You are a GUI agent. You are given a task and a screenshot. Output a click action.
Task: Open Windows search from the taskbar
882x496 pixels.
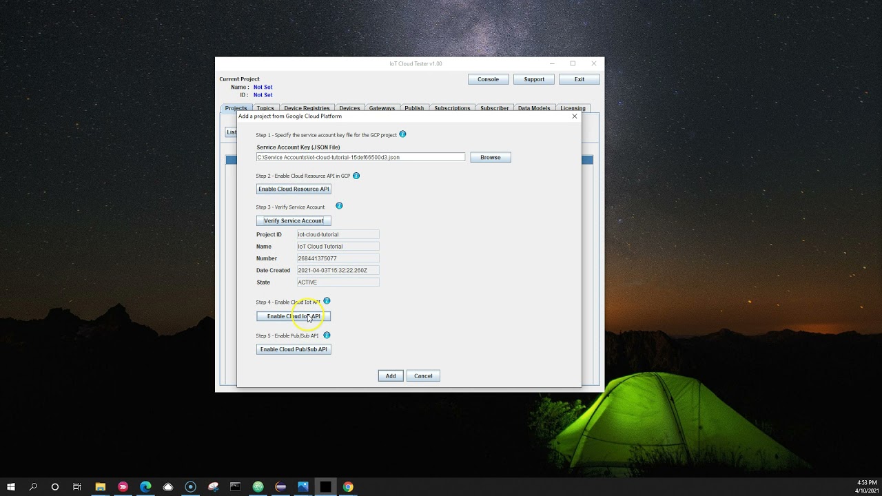(x=33, y=486)
